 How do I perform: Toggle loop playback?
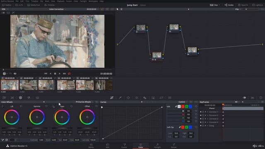coord(69,74)
